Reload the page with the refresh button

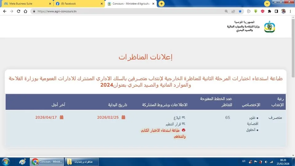tap(18, 11)
